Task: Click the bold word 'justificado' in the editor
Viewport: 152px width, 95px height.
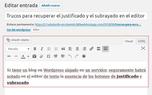Action: [x=128, y=76]
